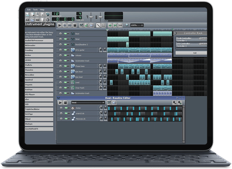Click the zoom magnifier icon
The image size is (232, 169).
coord(127,25)
